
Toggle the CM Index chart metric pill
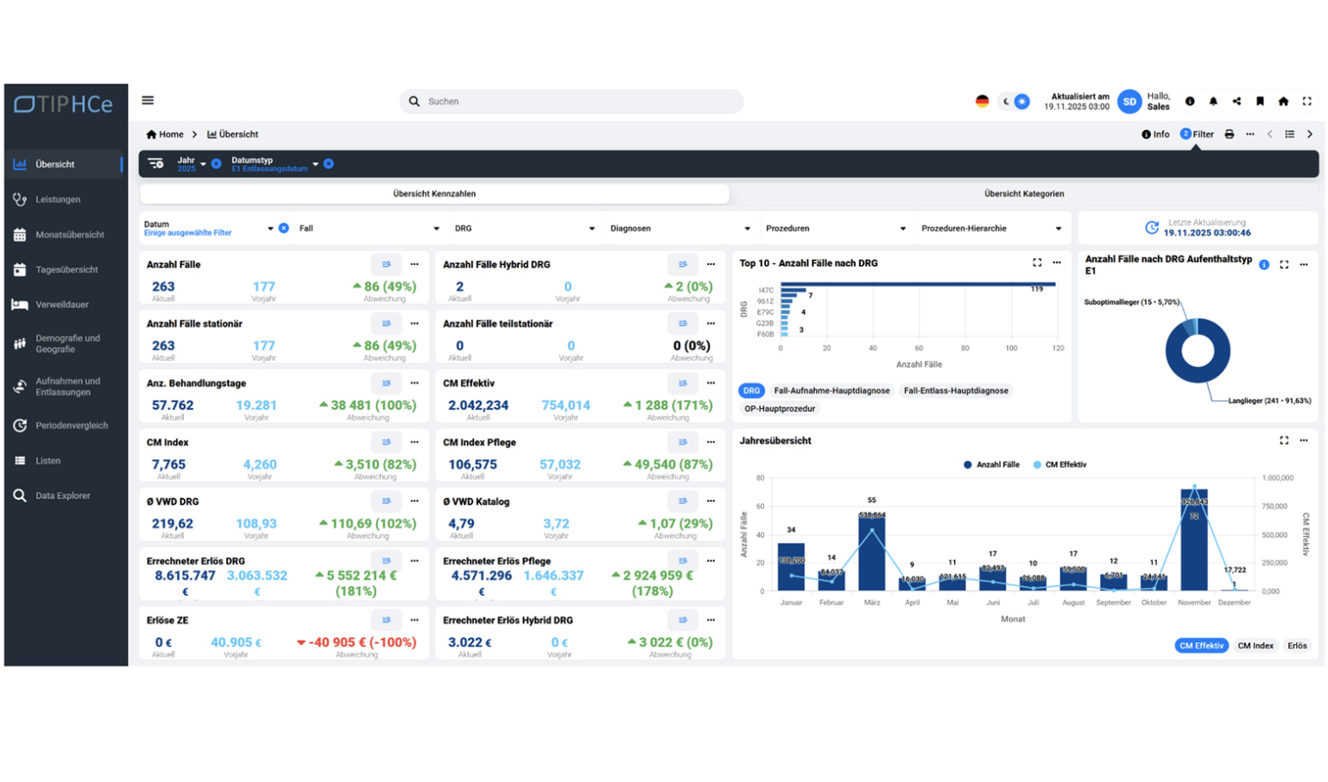point(1255,646)
